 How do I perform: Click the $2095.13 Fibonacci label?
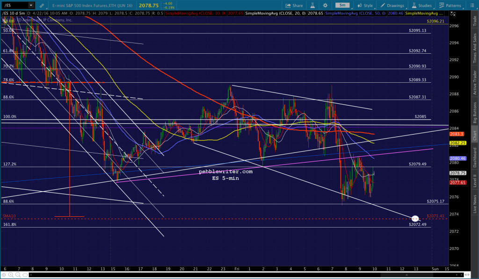417,30
